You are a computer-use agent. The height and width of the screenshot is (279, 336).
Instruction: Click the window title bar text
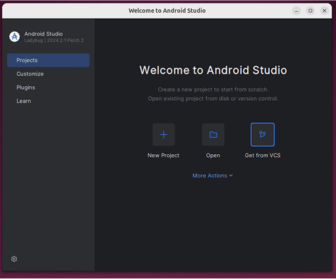[167, 11]
